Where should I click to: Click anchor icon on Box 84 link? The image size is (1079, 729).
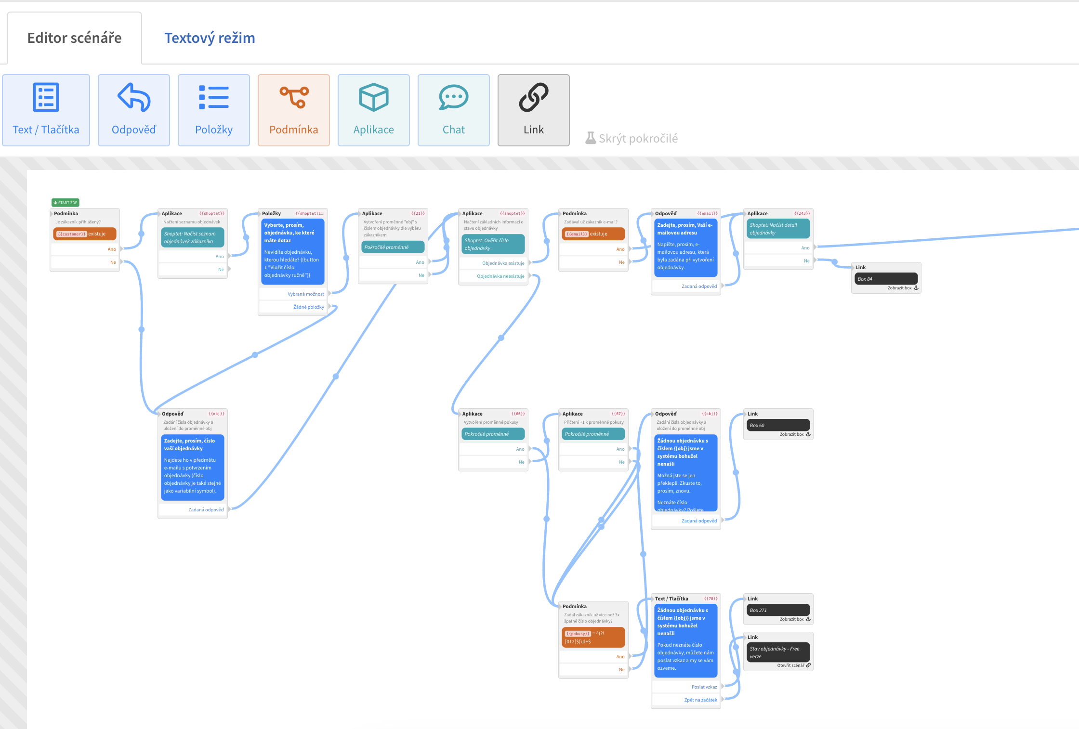[x=916, y=288]
